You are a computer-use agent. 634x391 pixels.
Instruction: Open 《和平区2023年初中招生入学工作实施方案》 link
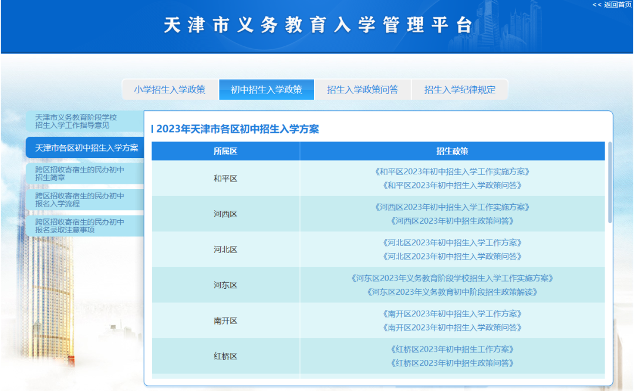[x=452, y=171]
